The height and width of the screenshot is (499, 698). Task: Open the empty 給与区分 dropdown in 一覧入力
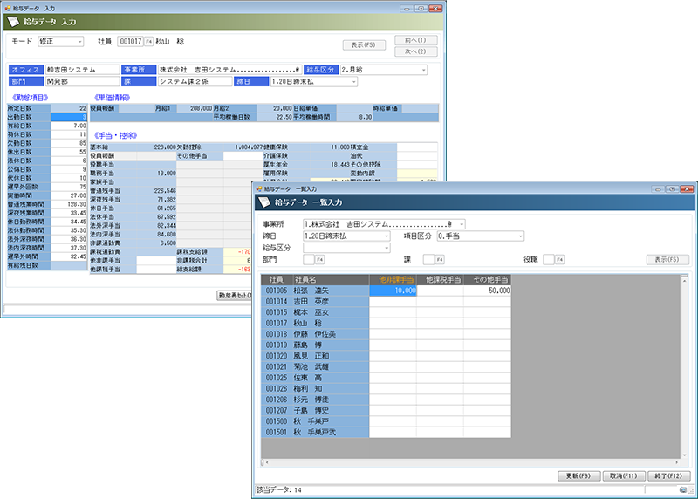pyautogui.click(x=346, y=248)
